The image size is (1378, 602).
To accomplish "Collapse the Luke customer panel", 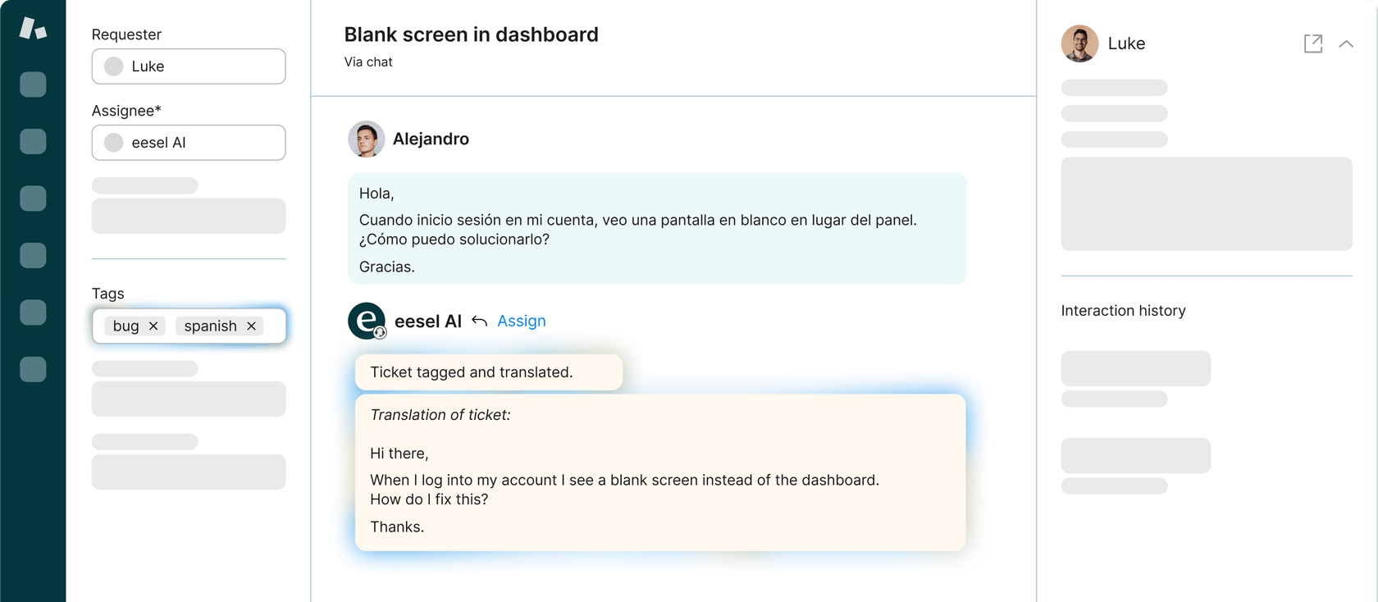I will click(x=1346, y=43).
